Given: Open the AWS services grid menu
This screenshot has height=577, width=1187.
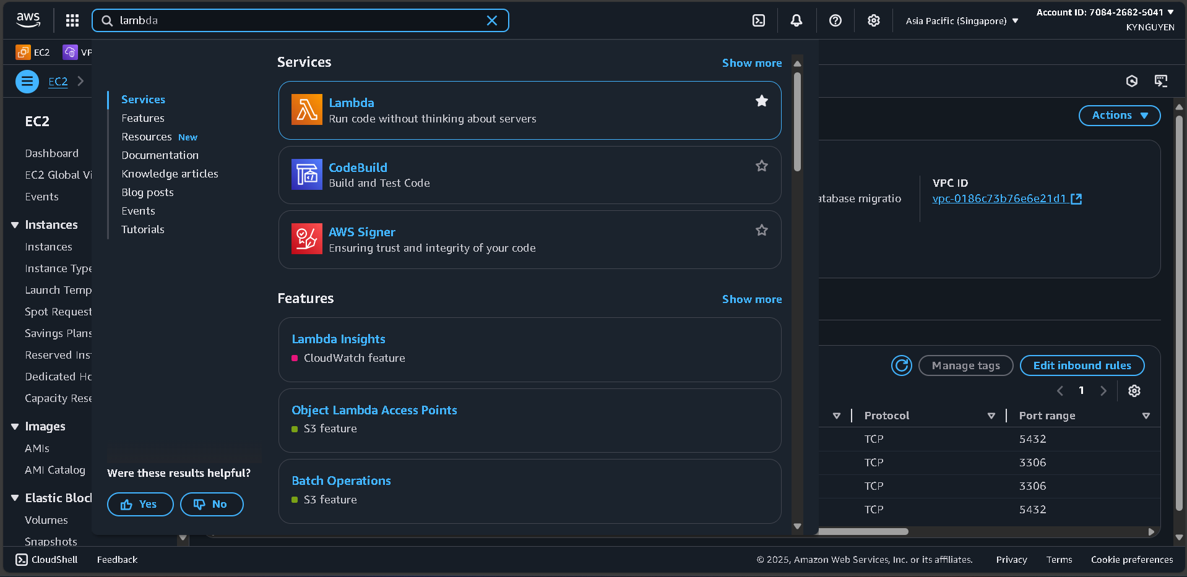Looking at the screenshot, I should point(72,20).
